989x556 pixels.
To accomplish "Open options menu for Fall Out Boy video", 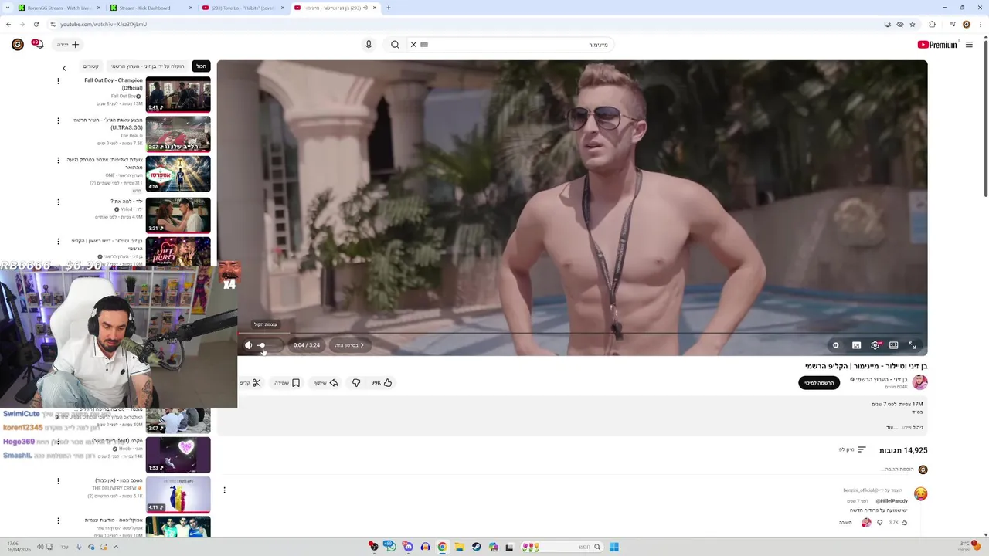I will click(x=58, y=81).
